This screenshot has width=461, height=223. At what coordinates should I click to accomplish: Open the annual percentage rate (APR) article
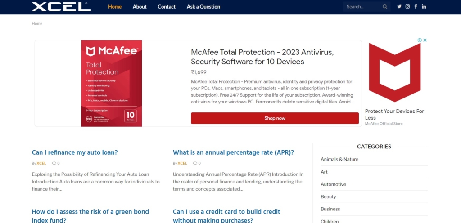(234, 152)
